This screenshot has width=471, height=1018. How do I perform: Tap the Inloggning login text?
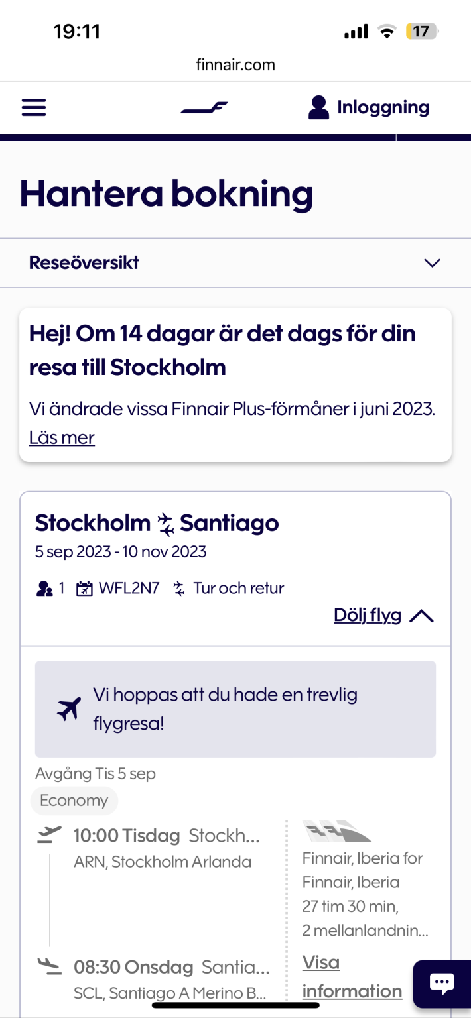(x=383, y=107)
